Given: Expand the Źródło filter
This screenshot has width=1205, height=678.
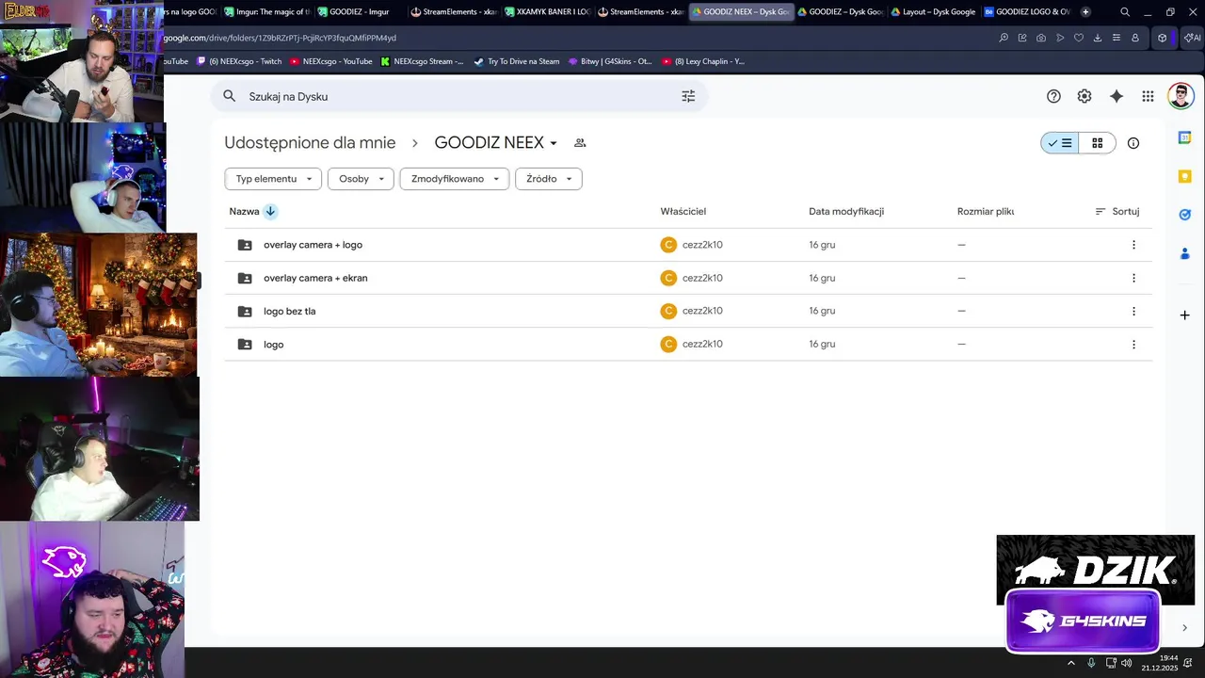Looking at the screenshot, I should pyautogui.click(x=549, y=179).
